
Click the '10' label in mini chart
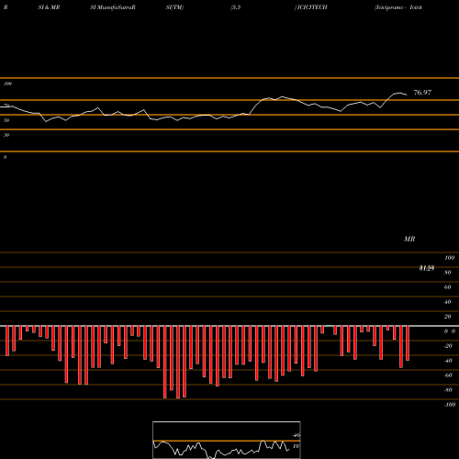click(x=296, y=446)
